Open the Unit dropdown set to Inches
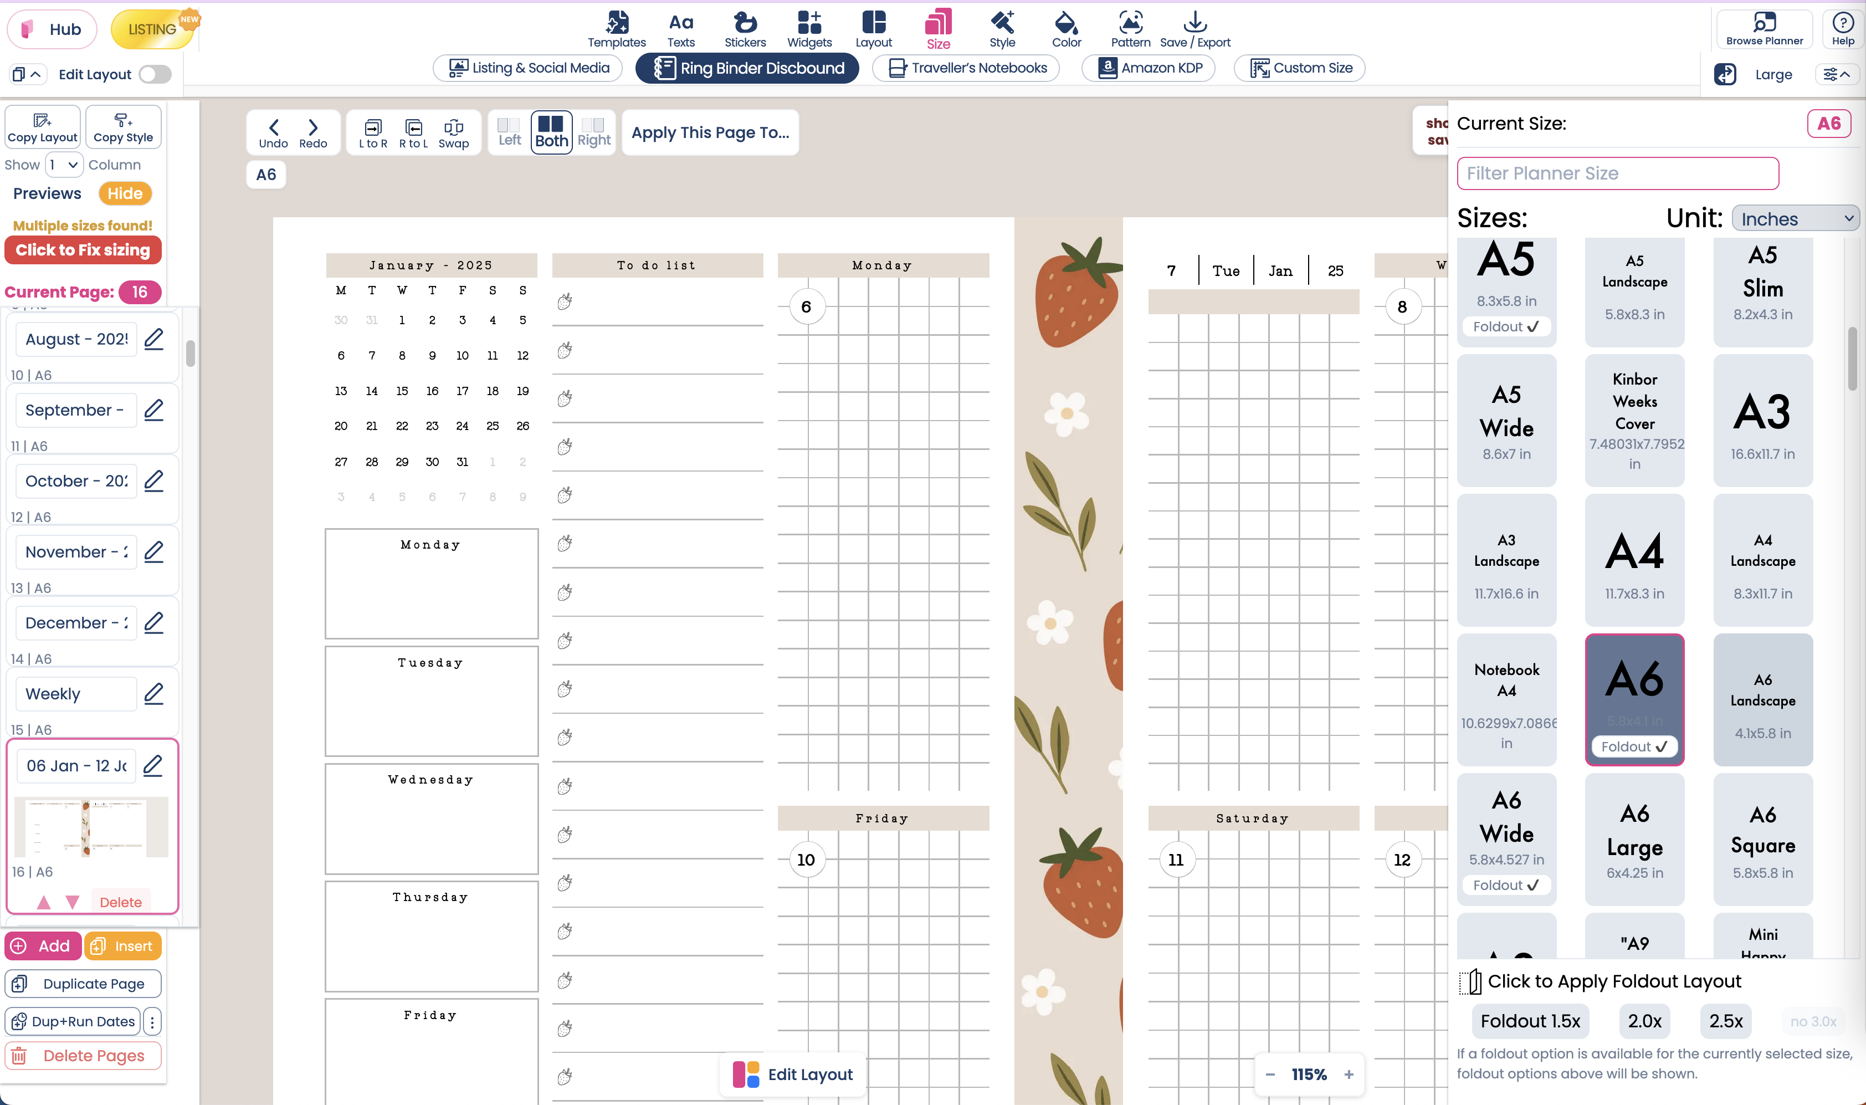Viewport: 1866px width, 1105px height. pos(1795,217)
